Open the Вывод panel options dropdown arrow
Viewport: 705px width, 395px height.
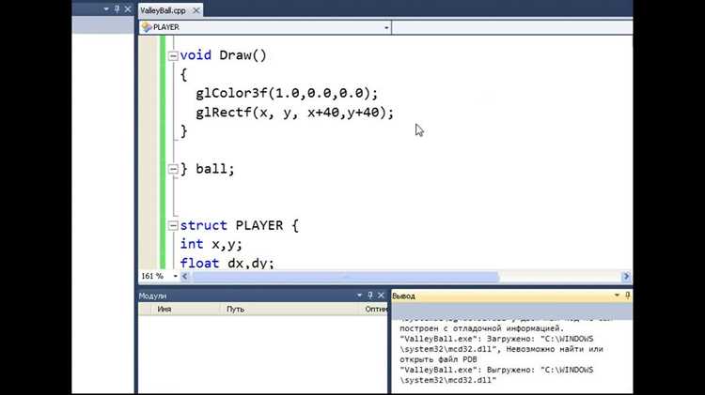[x=617, y=295]
